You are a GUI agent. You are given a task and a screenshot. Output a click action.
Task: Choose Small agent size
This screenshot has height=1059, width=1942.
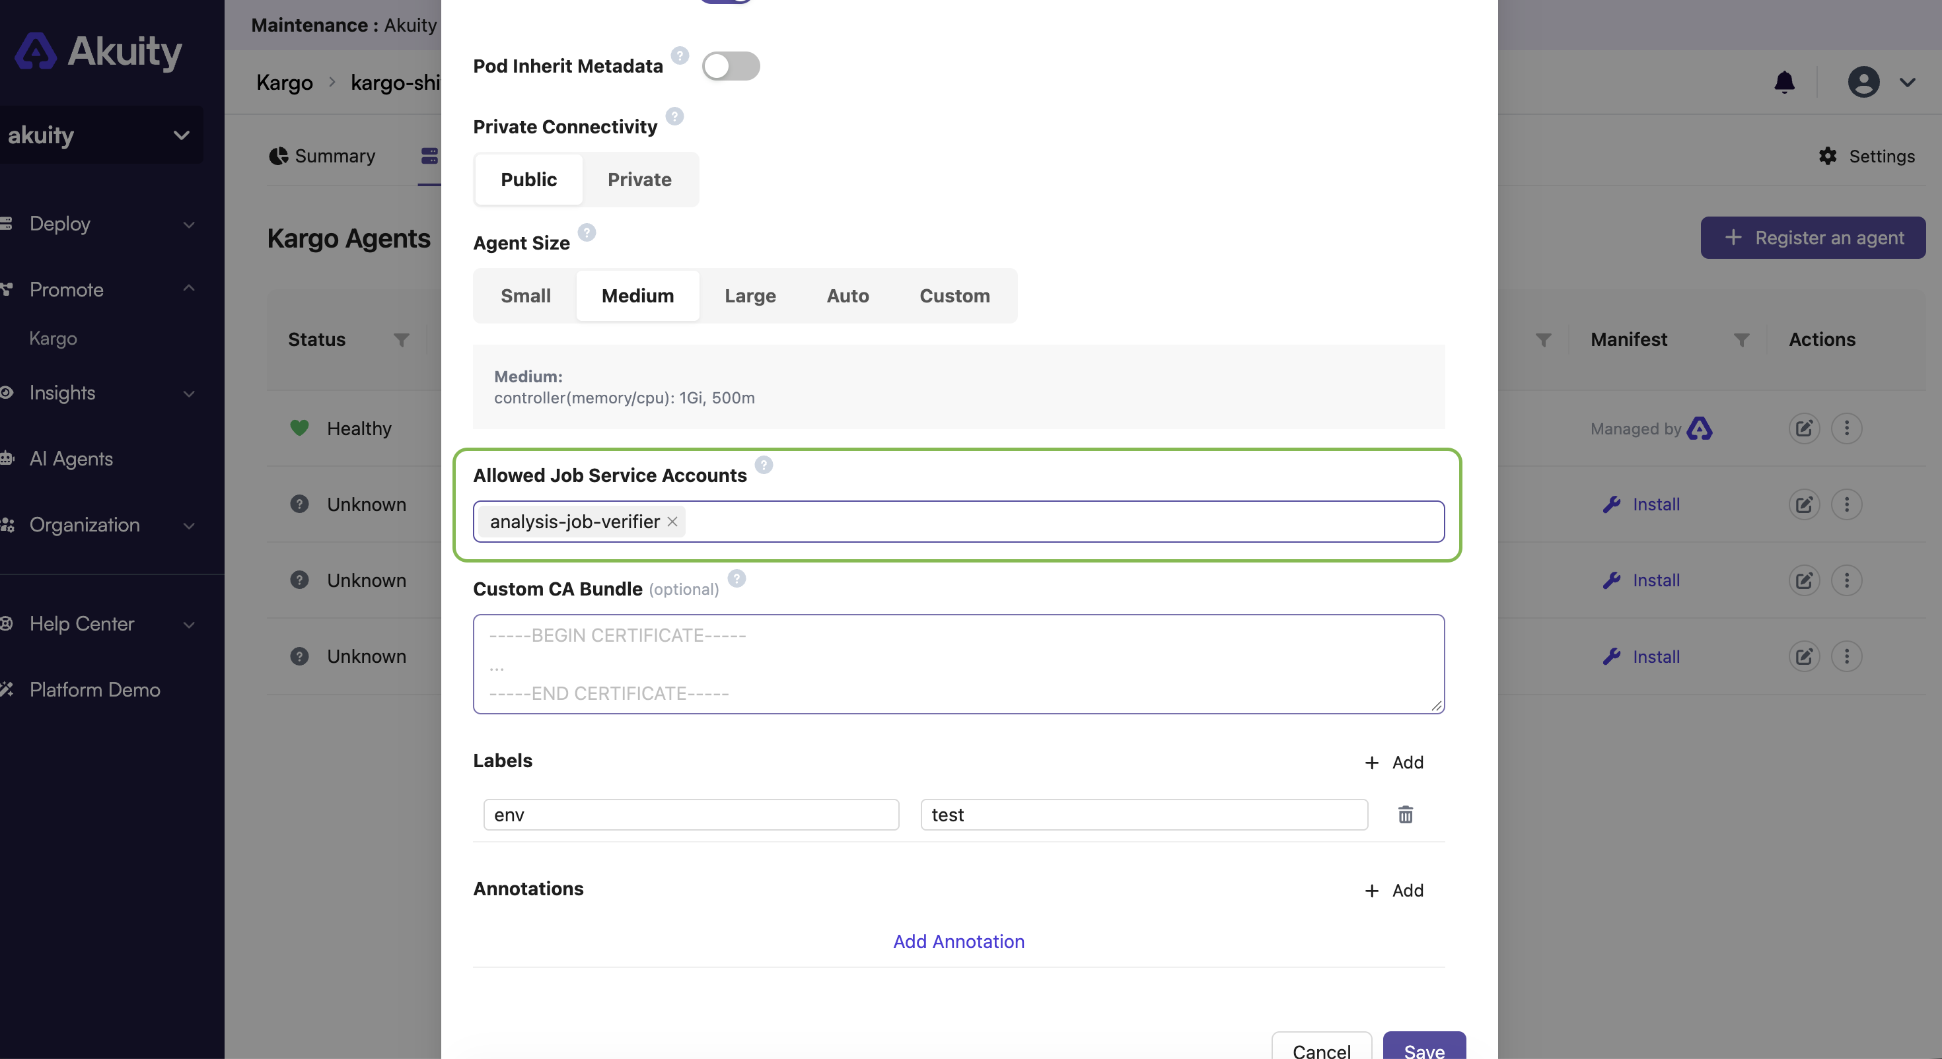click(525, 296)
